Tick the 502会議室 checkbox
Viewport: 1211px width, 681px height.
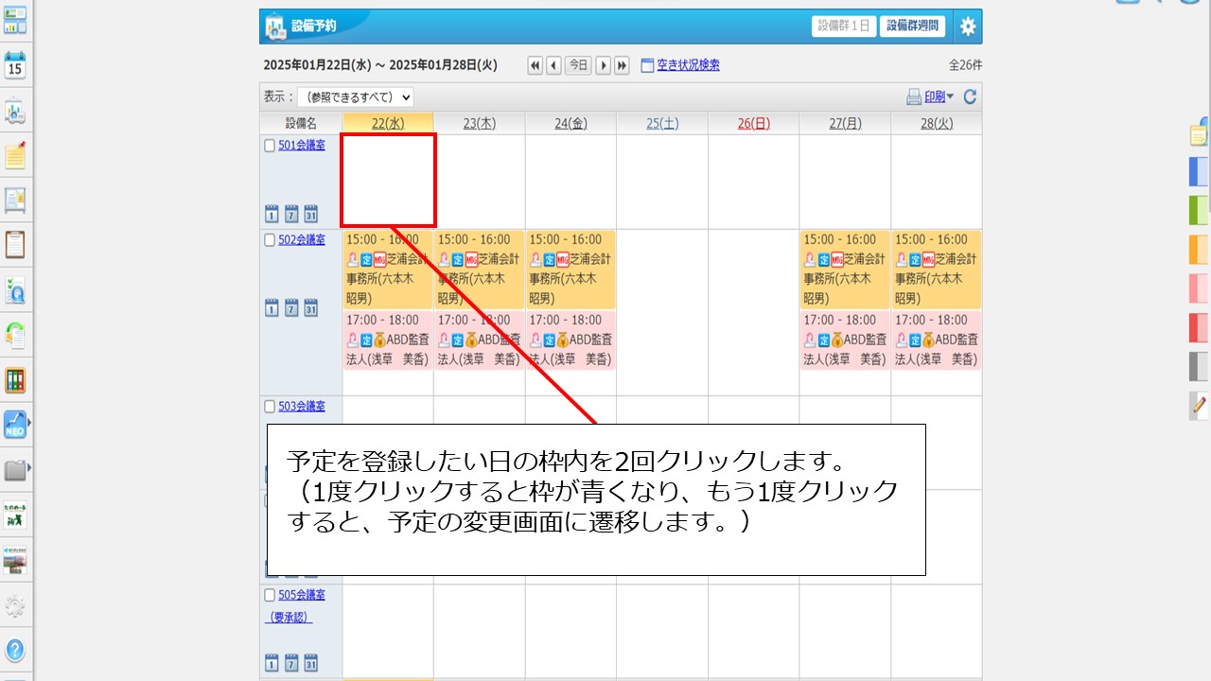[270, 240]
